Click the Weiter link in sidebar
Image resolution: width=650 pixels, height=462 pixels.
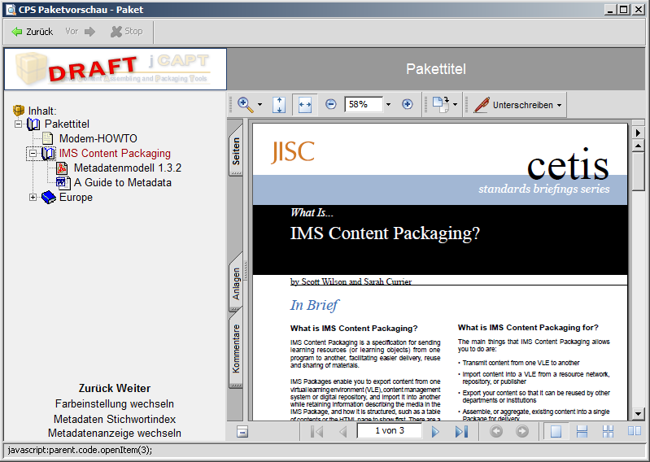click(x=131, y=388)
